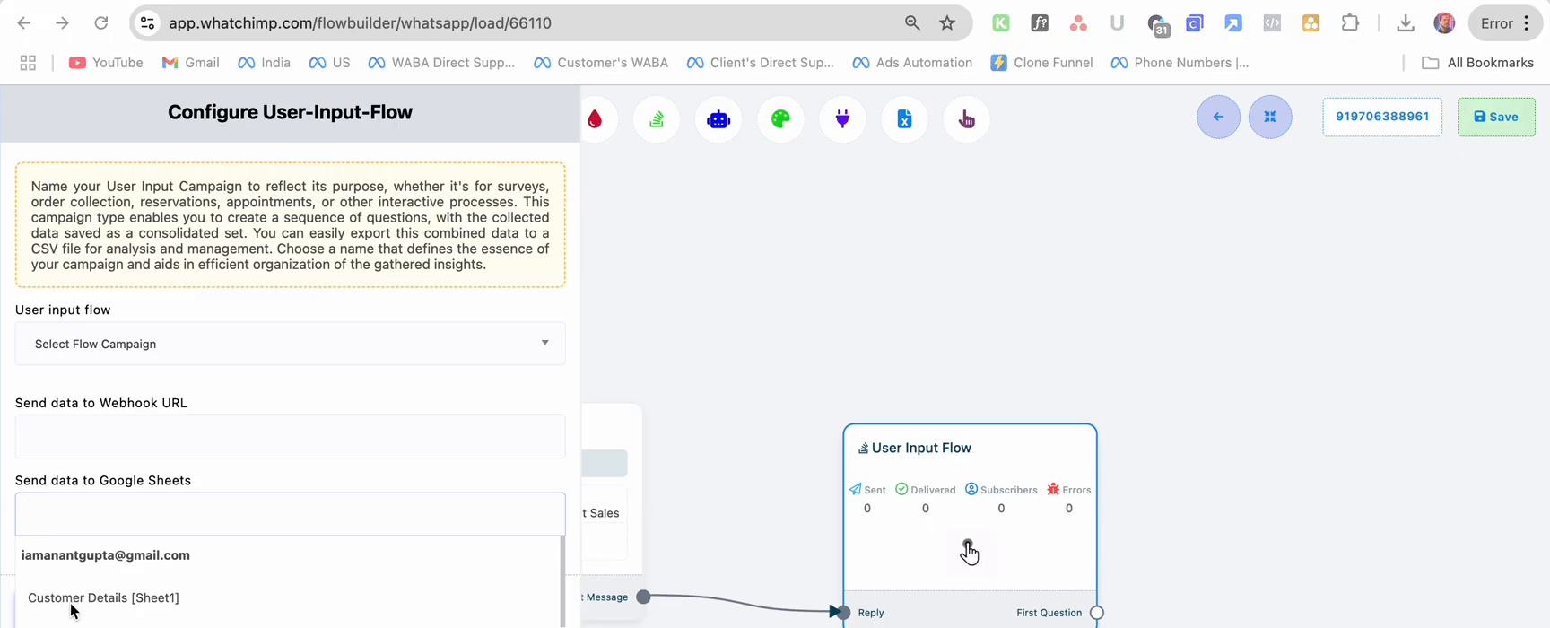Open WABA Direct Supp... bookmark
This screenshot has height=628, width=1550.
coord(441,63)
